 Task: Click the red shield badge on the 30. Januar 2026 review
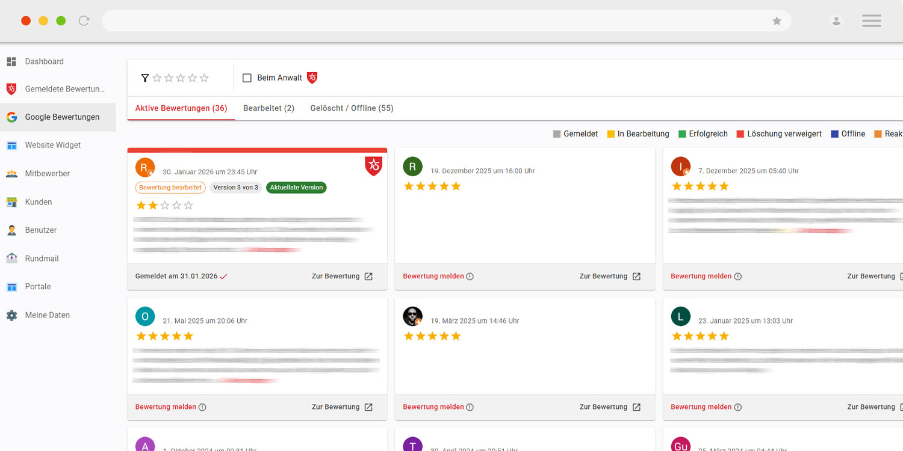click(373, 166)
